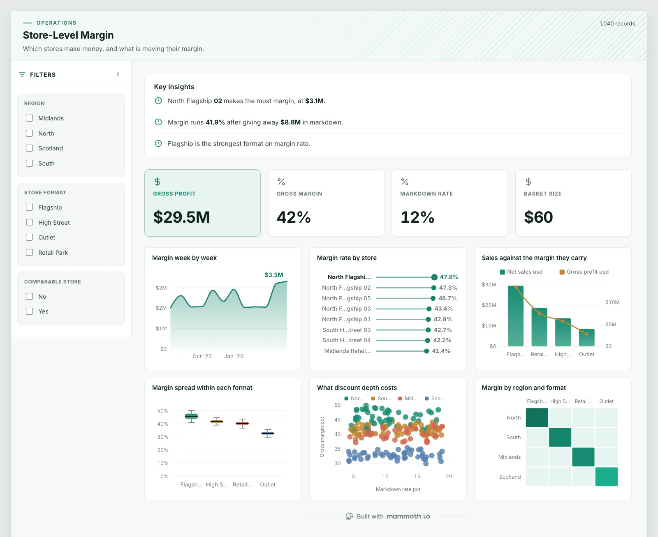Tick the Flagship store format checkbox
This screenshot has width=658, height=537.
coord(30,207)
